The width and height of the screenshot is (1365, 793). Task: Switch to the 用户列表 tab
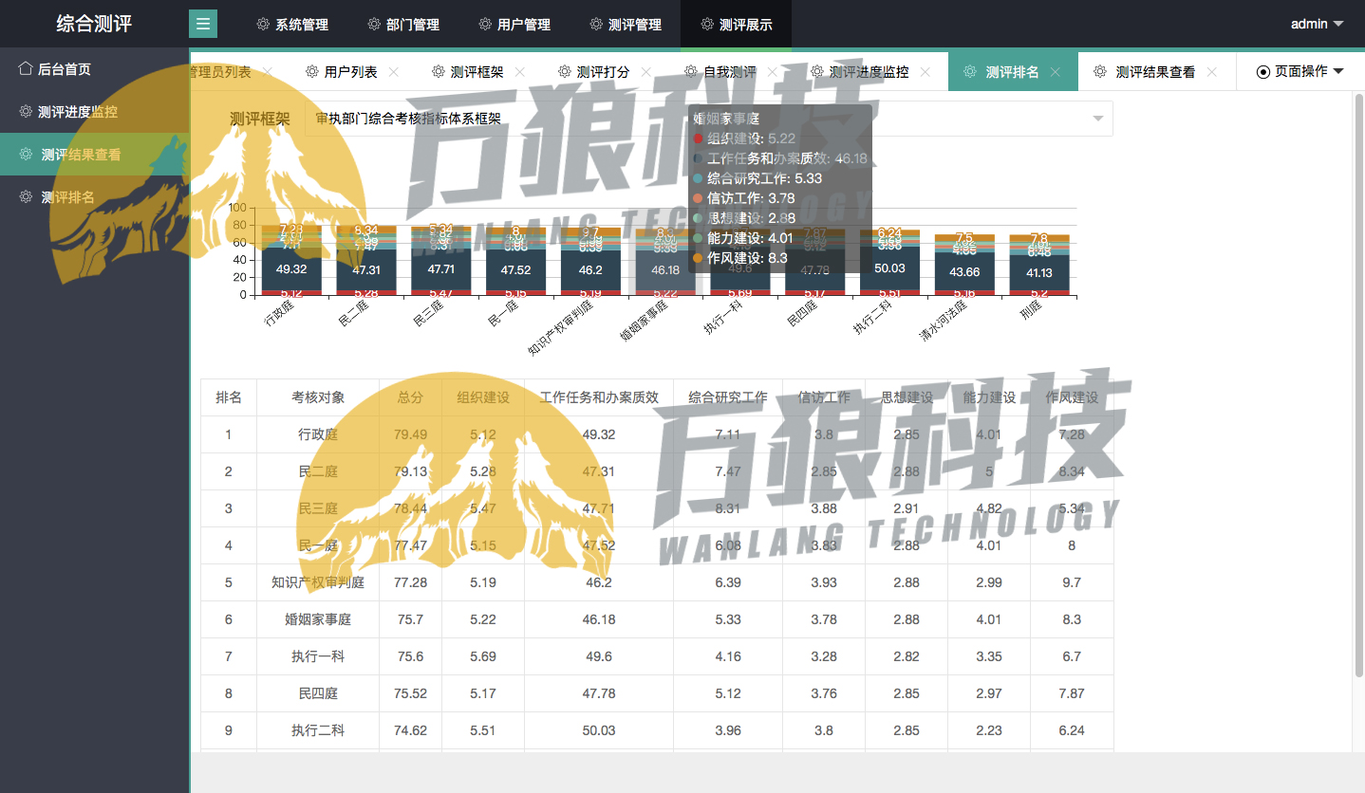(350, 72)
